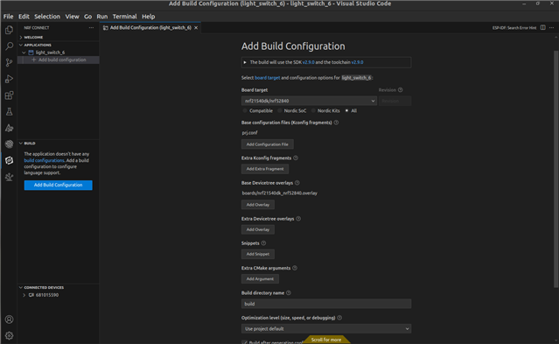Viewport: 559px width, 344px height.
Task: Open the Optimization level dropdown
Action: 326,328
